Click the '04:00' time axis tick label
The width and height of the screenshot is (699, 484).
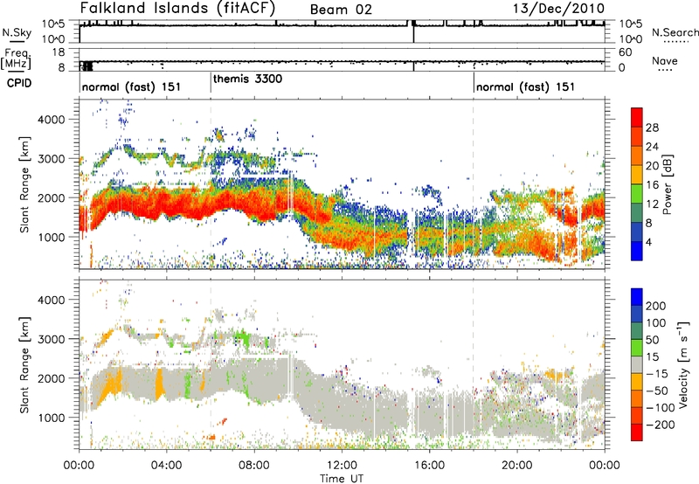167,466
